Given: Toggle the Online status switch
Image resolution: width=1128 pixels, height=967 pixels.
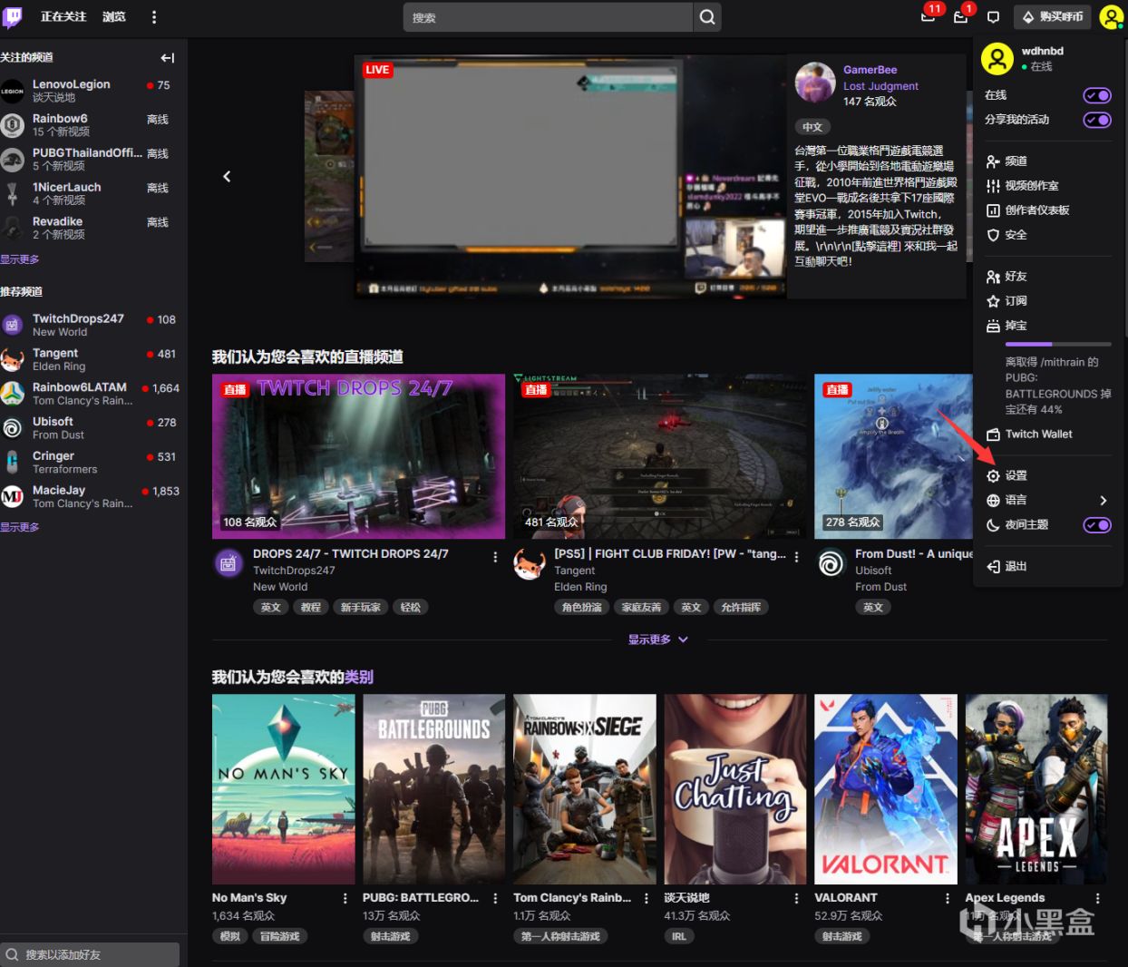Looking at the screenshot, I should [1097, 95].
